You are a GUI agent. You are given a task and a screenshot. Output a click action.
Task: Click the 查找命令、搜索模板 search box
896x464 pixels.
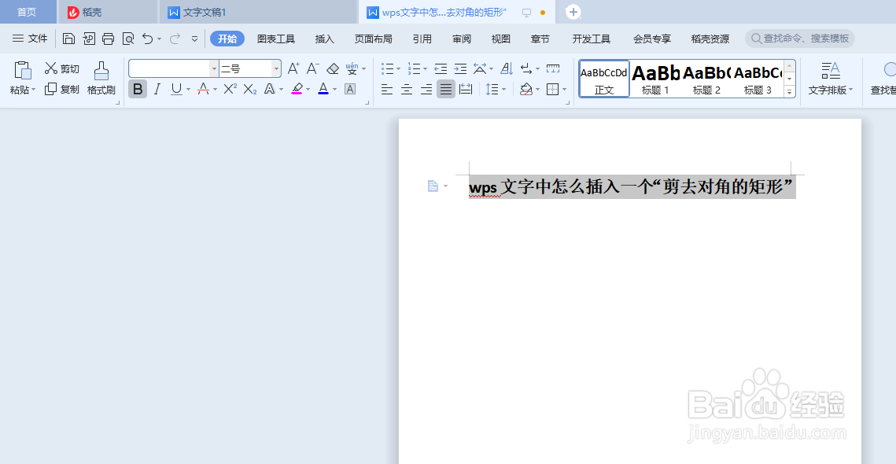click(800, 39)
